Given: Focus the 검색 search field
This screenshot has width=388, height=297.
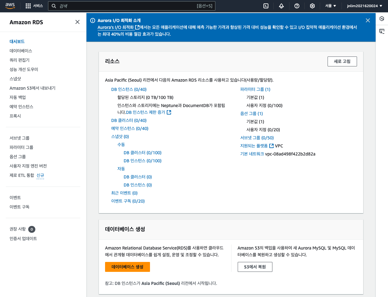Looking at the screenshot, I should [132, 6].
